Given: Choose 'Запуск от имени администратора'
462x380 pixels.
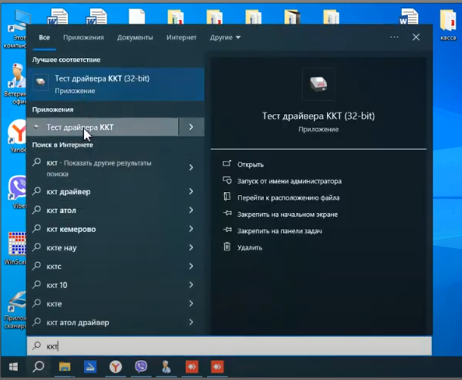Looking at the screenshot, I should click(289, 181).
